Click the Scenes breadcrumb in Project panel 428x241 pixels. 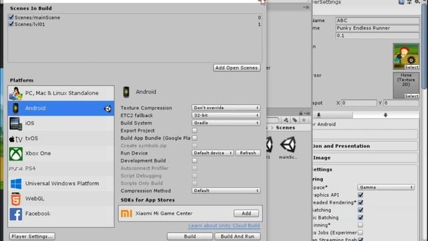(x=286, y=128)
